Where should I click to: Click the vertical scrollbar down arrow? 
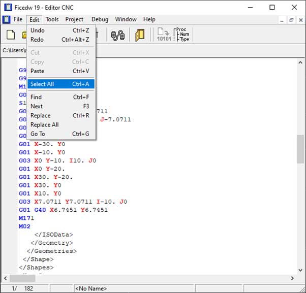[x=300, y=270]
